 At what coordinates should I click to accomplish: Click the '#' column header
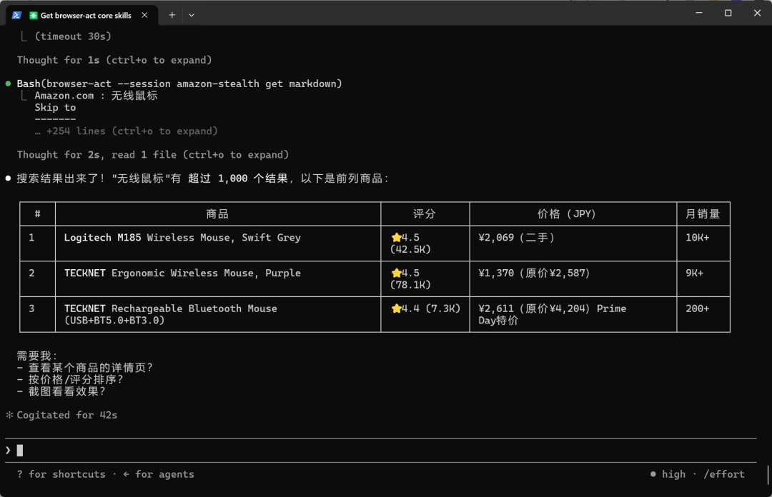[x=37, y=214]
